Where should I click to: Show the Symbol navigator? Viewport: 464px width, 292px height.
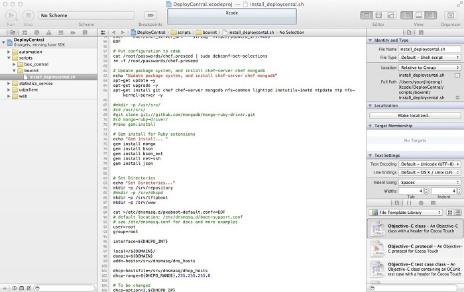point(25,32)
